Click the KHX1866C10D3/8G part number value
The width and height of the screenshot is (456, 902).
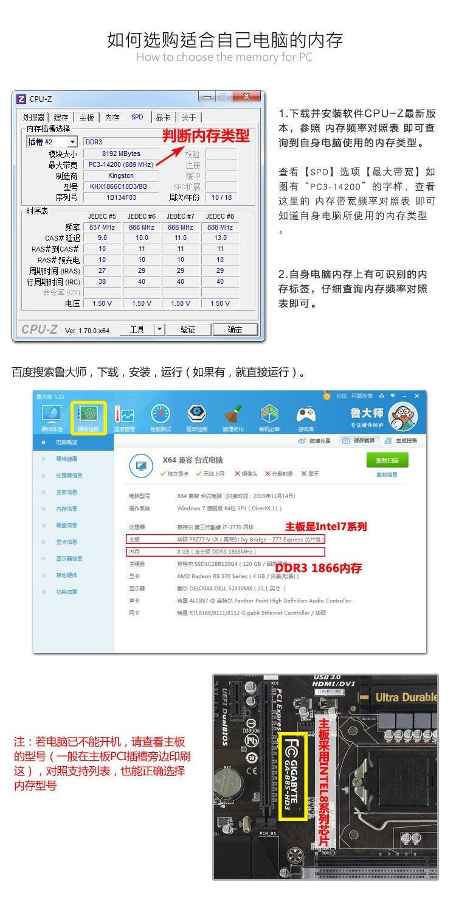coord(120,186)
